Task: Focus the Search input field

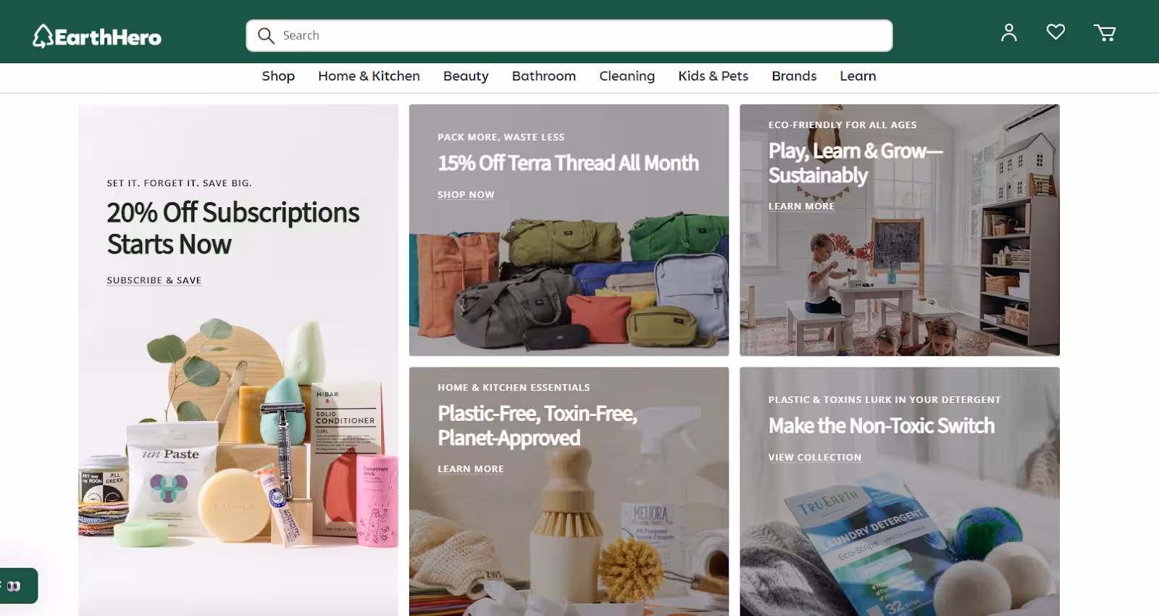Action: click(x=569, y=36)
